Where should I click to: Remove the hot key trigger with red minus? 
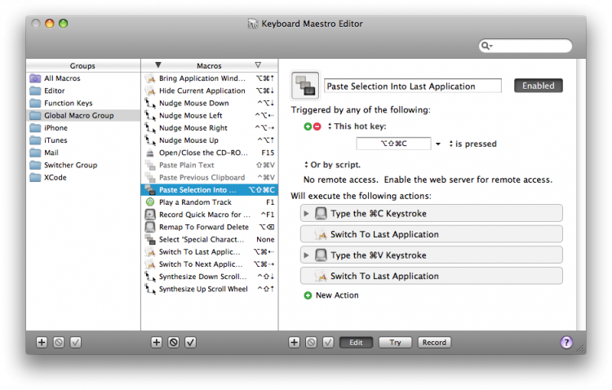coord(317,126)
